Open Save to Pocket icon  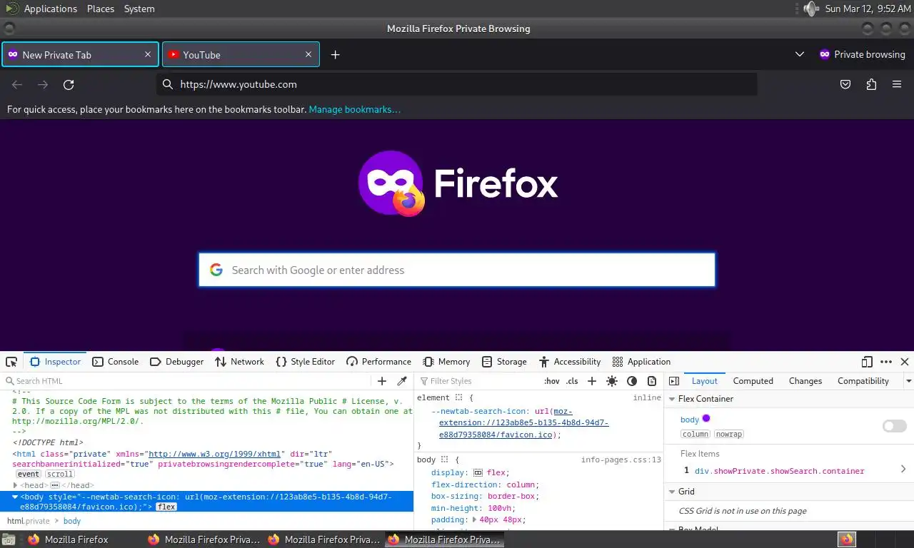[845, 84]
